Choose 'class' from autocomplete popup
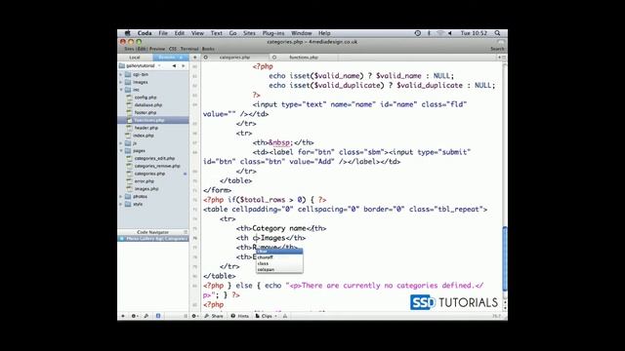625x351 pixels. point(279,263)
